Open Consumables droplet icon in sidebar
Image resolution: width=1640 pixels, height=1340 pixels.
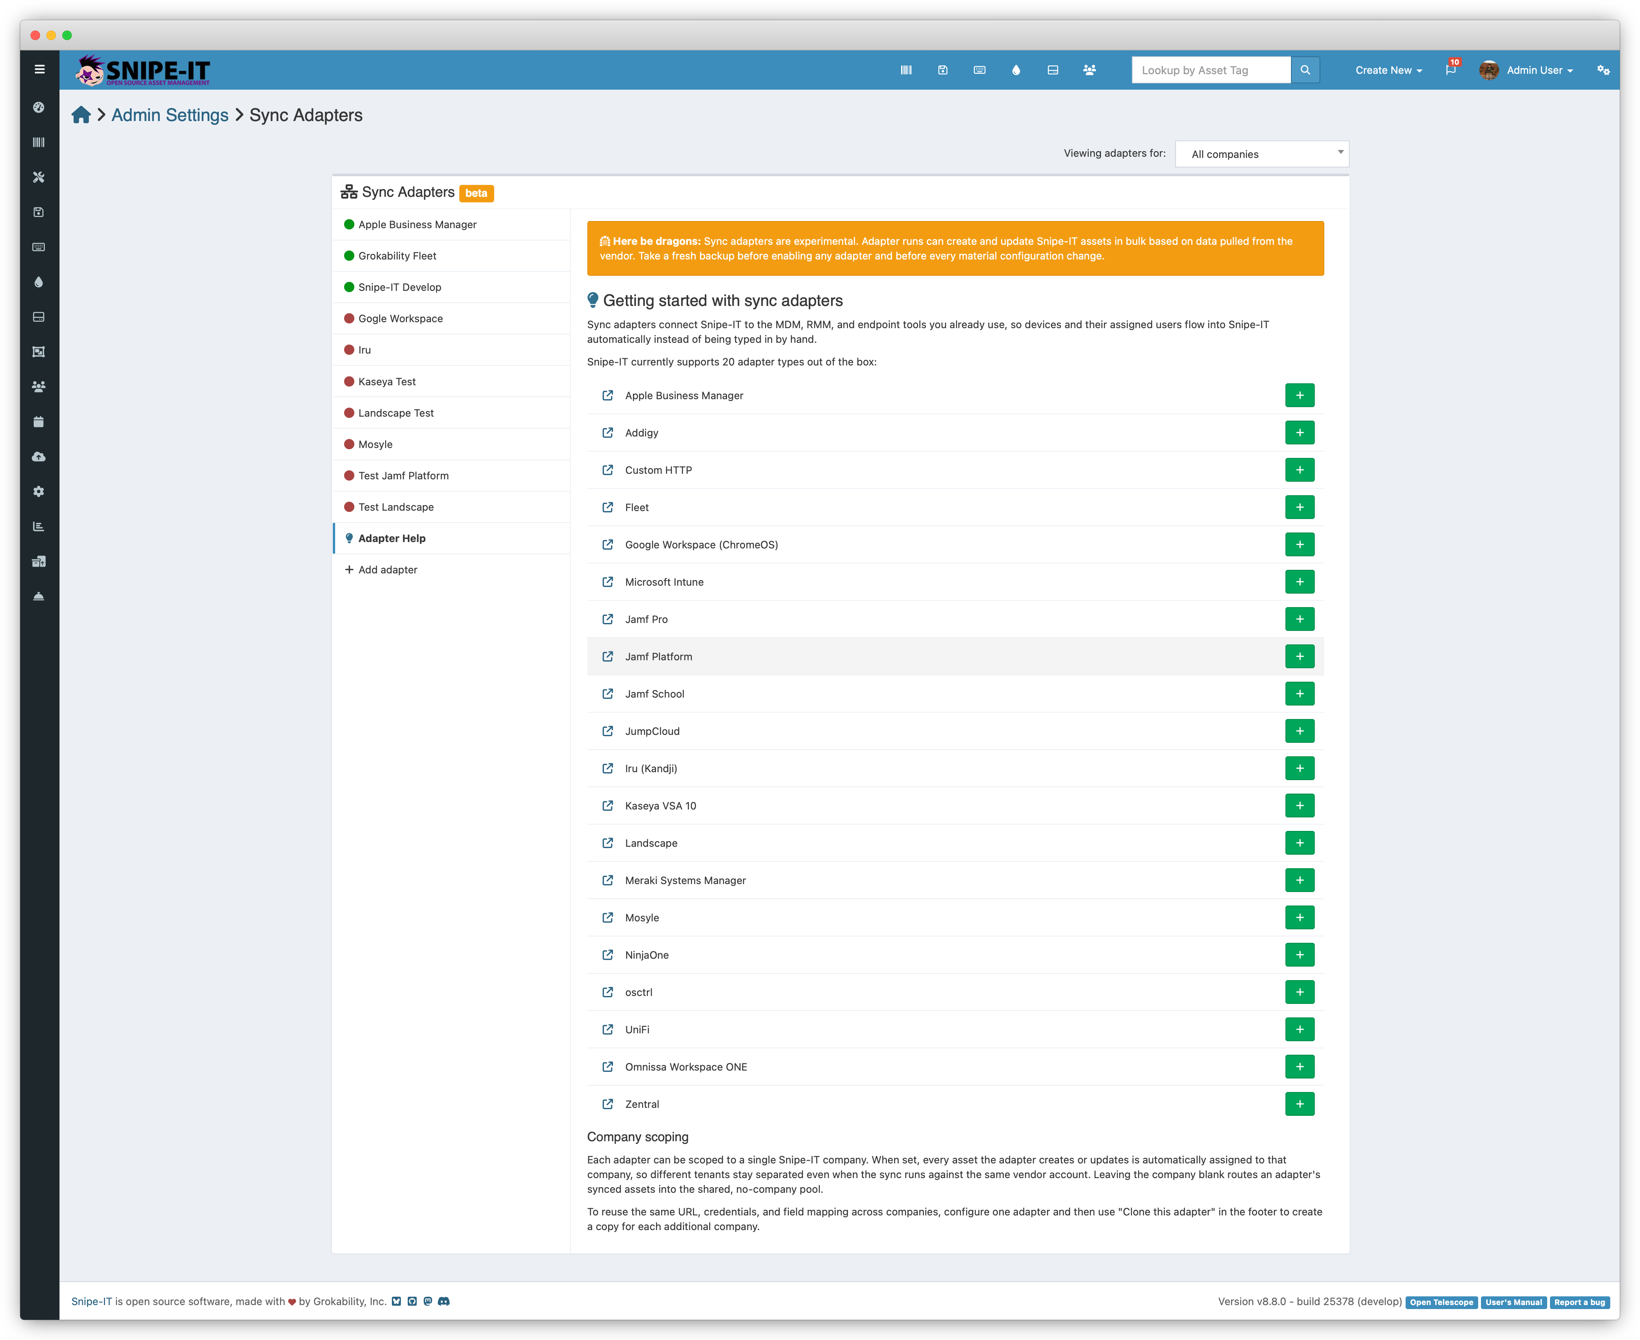pyautogui.click(x=38, y=282)
